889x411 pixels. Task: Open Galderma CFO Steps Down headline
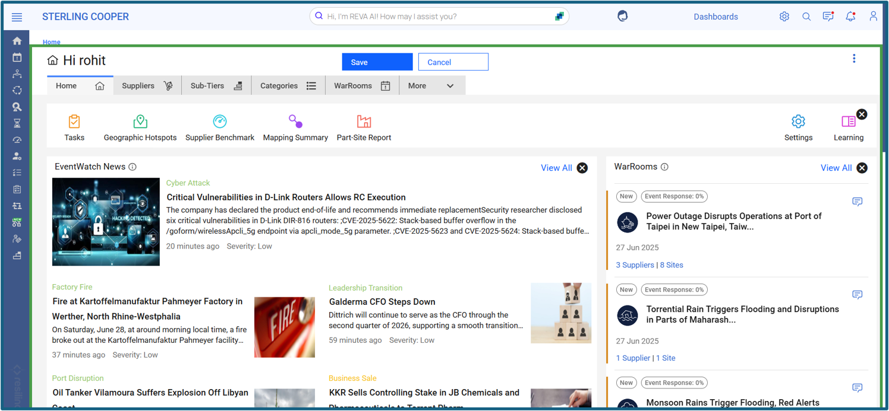(x=382, y=302)
